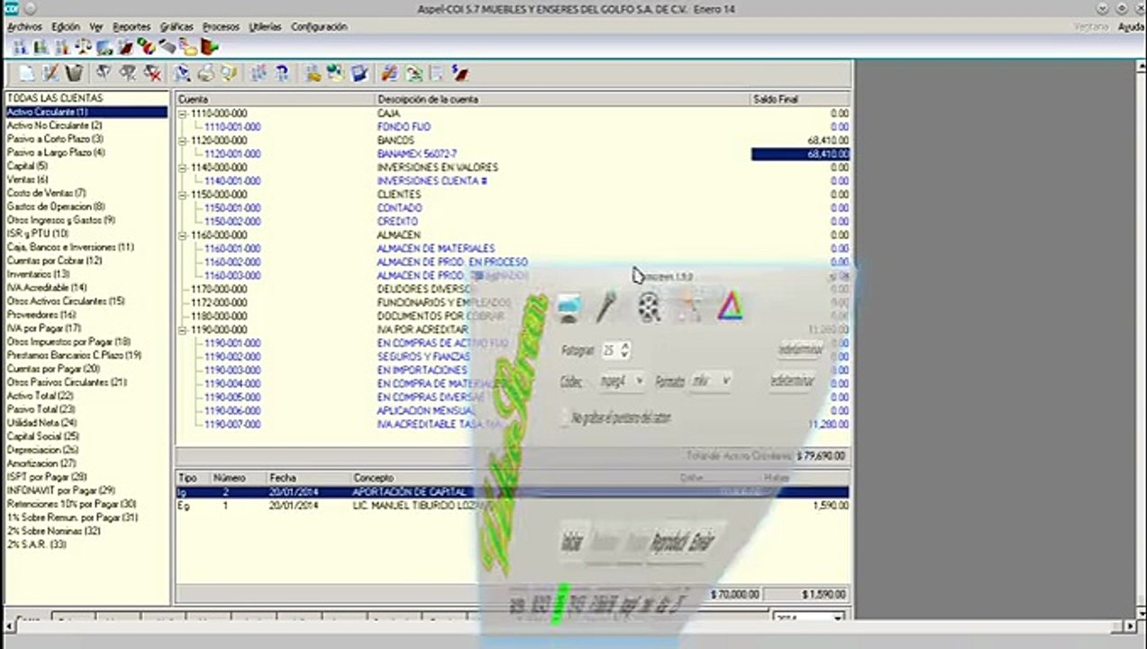Click the search magnifier toolbar icon
The width and height of the screenshot is (1147, 649).
[181, 74]
